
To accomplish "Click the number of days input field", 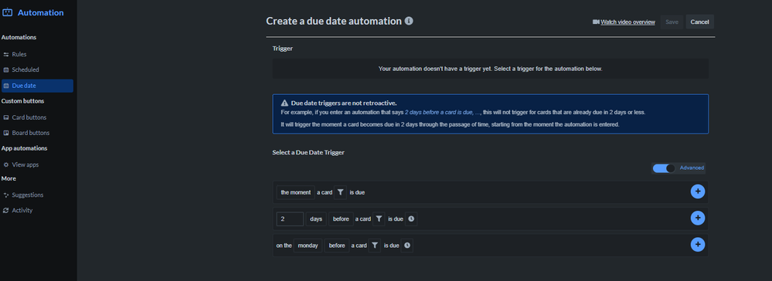I will [290, 219].
